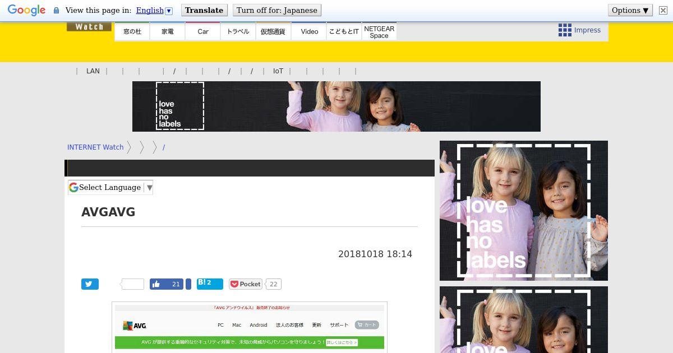This screenshot has height=353, width=673.
Task: Click the Translate button
Action: [204, 10]
